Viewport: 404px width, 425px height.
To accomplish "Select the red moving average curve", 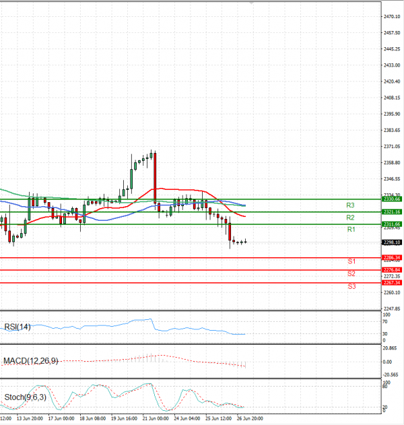I will [179, 189].
